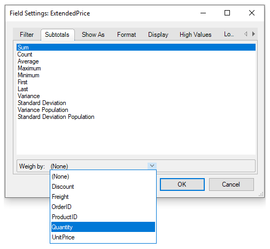Select ProductID from dropdown list
This screenshot has height=249, width=270.
coord(103,217)
